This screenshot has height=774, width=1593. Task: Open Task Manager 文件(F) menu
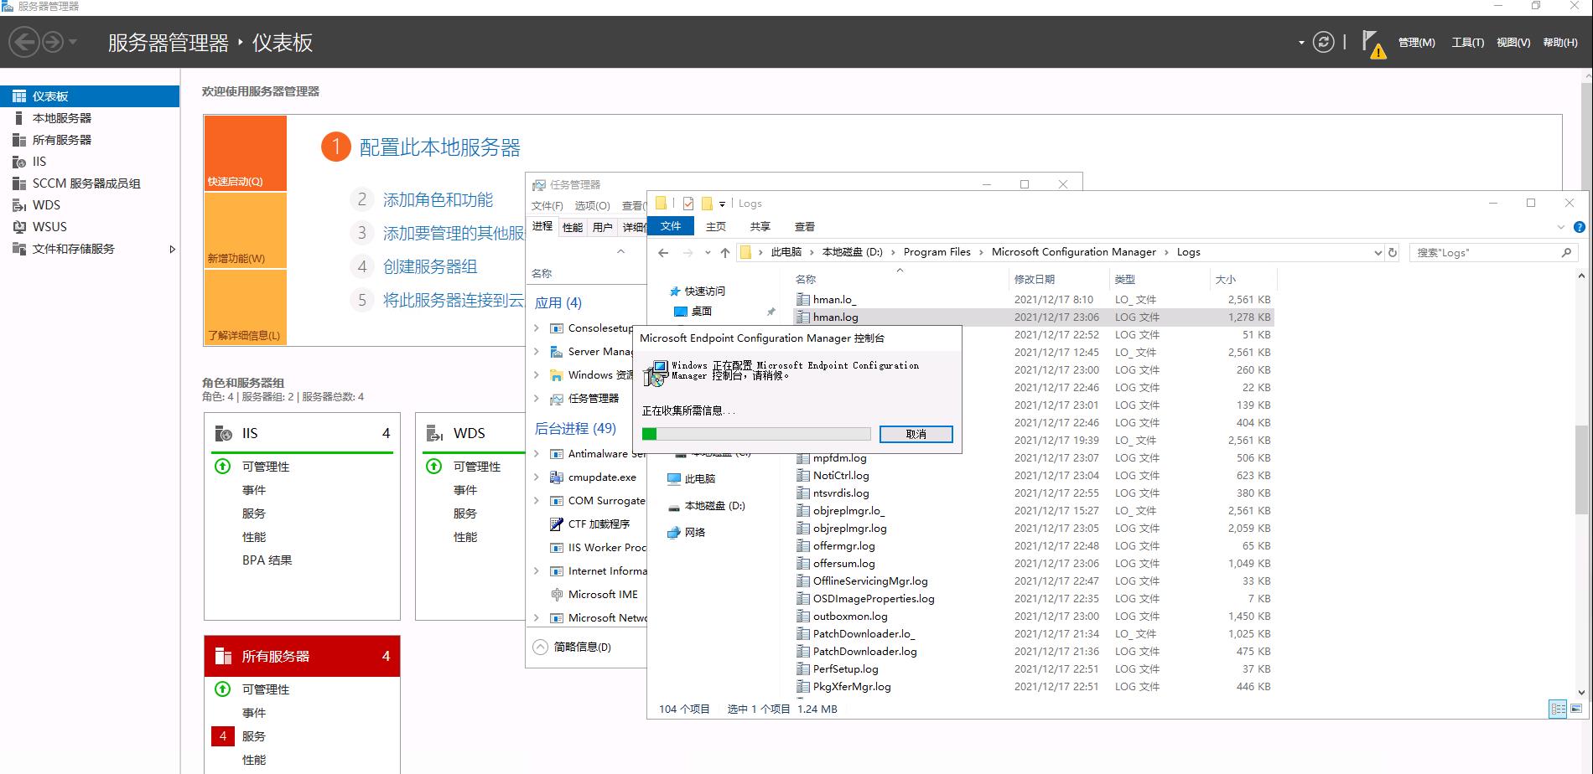[x=547, y=206]
